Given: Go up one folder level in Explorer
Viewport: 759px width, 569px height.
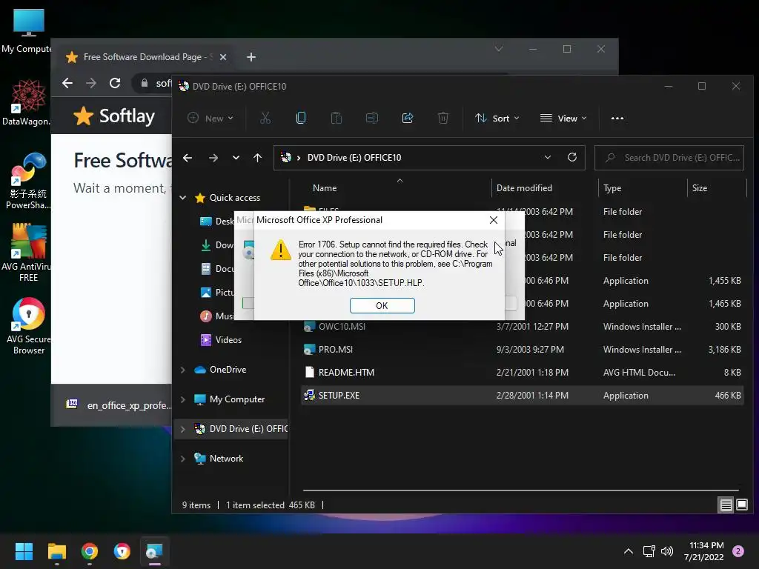Looking at the screenshot, I should 257,158.
